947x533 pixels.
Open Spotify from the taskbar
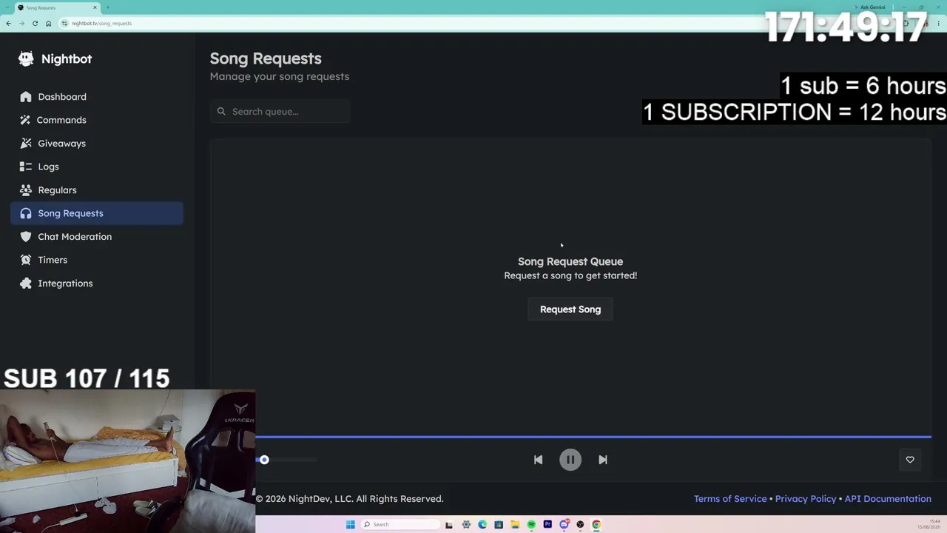(x=531, y=525)
